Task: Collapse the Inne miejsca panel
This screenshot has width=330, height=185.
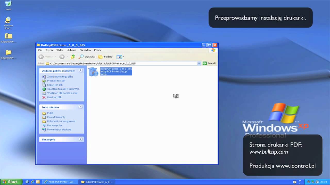Action: (80, 107)
